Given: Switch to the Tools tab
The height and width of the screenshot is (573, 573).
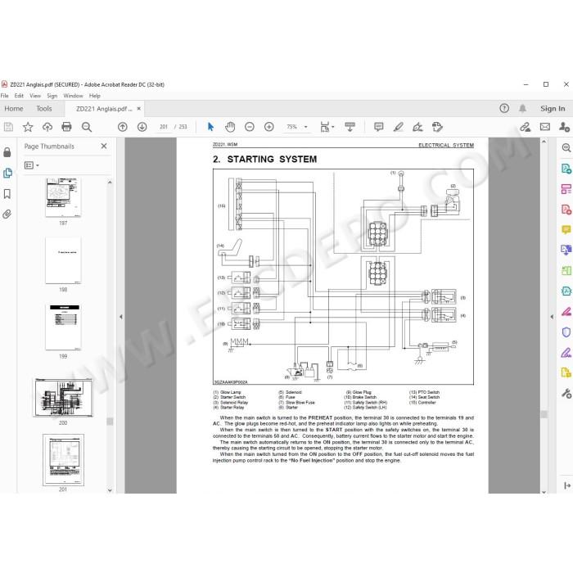Looking at the screenshot, I should point(44,109).
